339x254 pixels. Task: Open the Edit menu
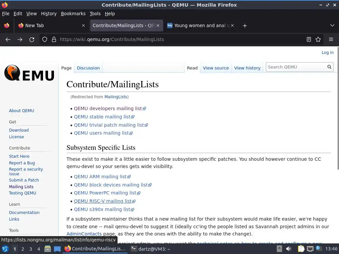coord(18,14)
